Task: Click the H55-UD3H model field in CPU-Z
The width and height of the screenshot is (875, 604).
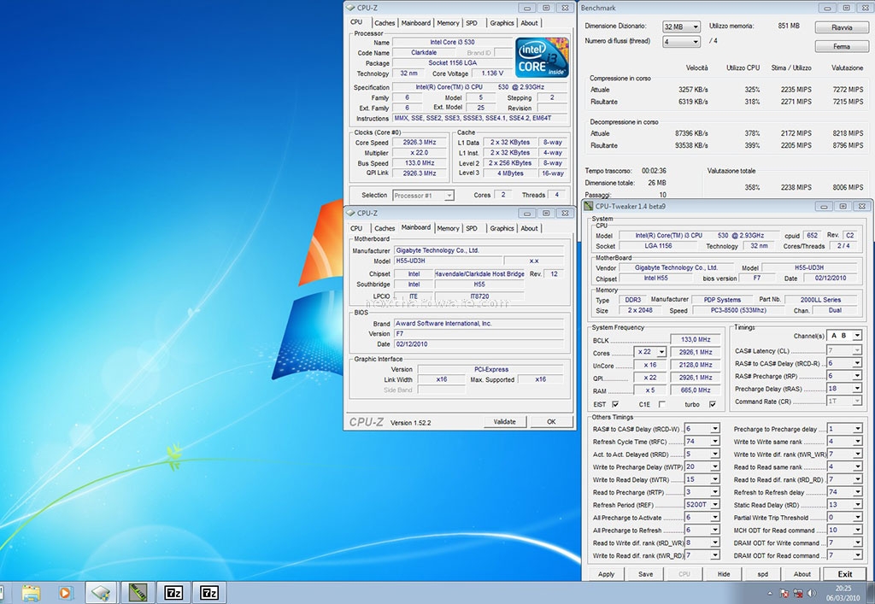Action: [448, 261]
